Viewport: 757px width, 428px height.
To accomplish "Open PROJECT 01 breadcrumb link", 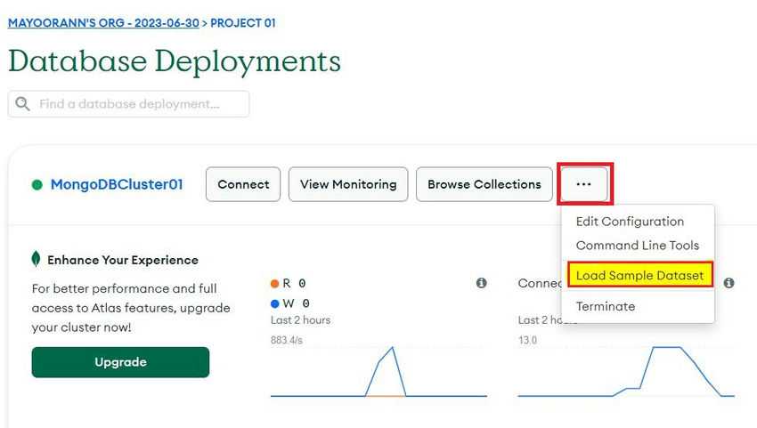I will click(x=243, y=22).
